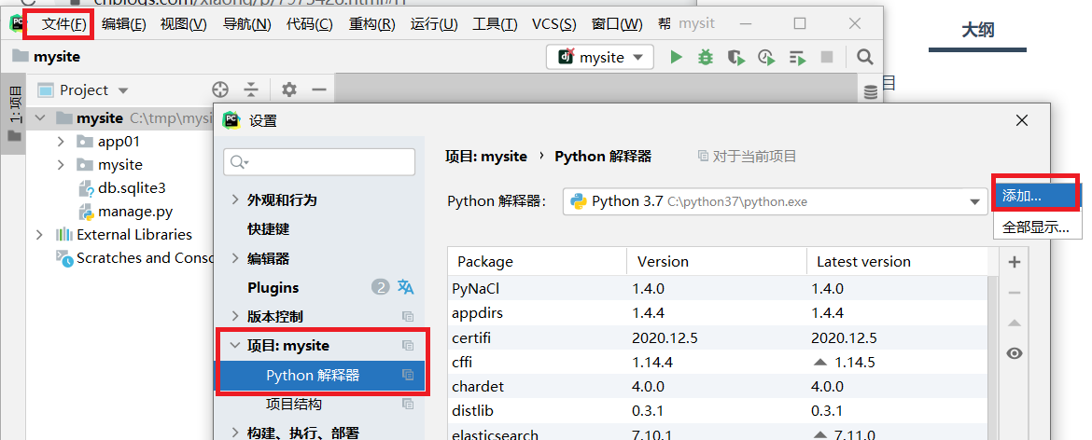Expand 编辑器 settings category
The width and height of the screenshot is (1092, 440).
click(x=235, y=258)
